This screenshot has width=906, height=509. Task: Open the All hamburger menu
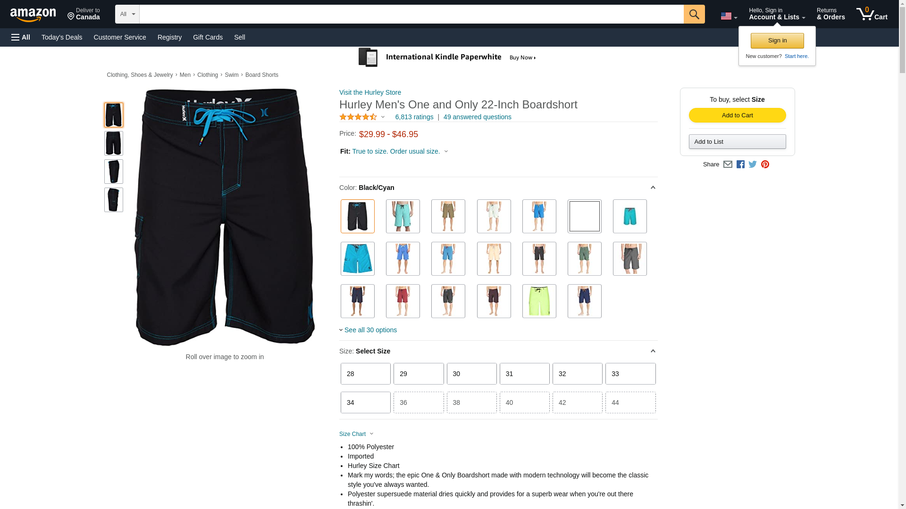21,37
